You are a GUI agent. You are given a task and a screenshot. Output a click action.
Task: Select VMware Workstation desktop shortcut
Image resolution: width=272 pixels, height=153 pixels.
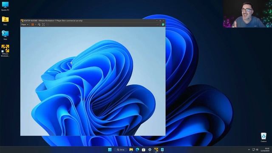(x=5, y=51)
